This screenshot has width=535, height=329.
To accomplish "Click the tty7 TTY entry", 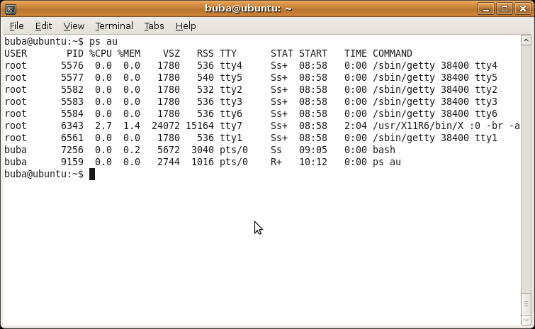I will (231, 126).
